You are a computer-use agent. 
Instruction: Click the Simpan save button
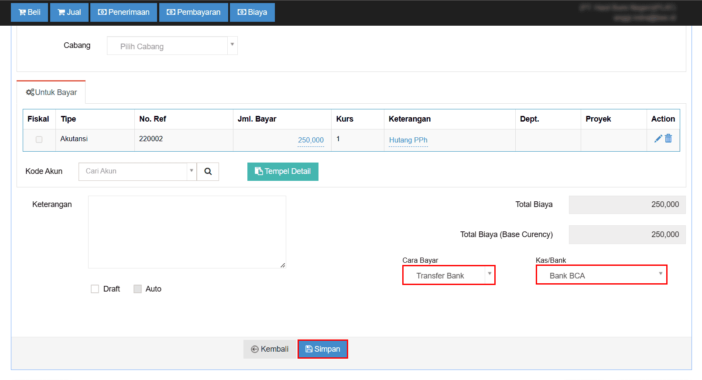click(x=323, y=349)
